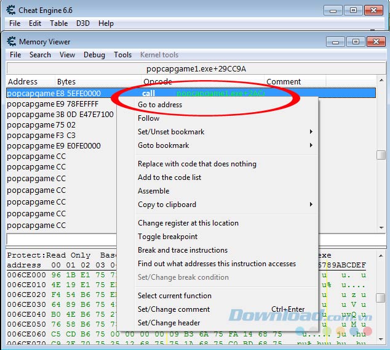
Task: Choose 'Follow' from the context menu
Action: coord(148,118)
